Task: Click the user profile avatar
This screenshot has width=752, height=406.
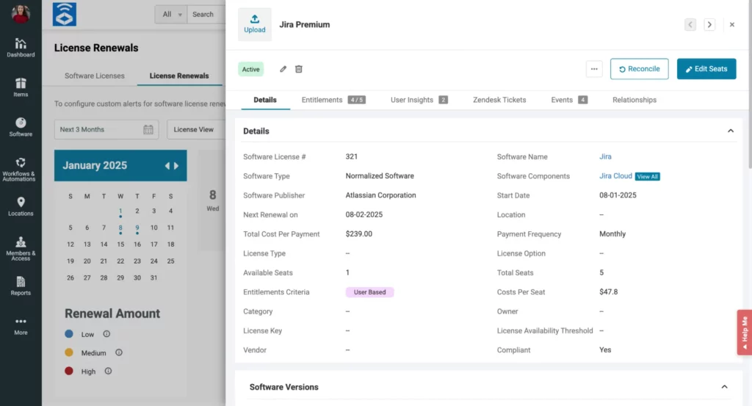Action: 21,13
